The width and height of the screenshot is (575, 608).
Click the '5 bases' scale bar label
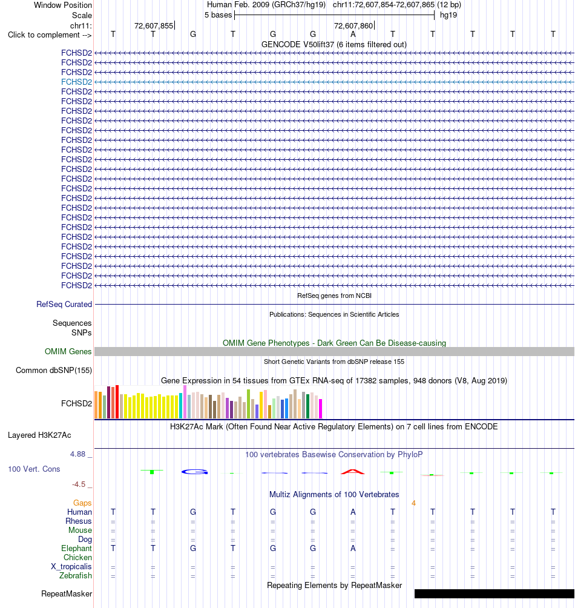218,15
